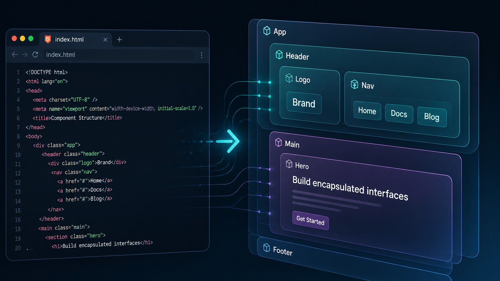Image resolution: width=500 pixels, height=281 pixels.
Task: Click the <header class="header"> code line
Action: (73, 154)
